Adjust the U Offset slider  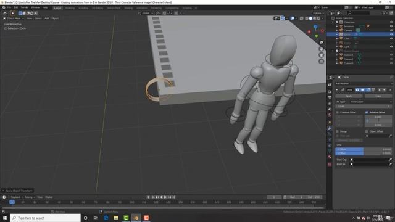[364, 149]
